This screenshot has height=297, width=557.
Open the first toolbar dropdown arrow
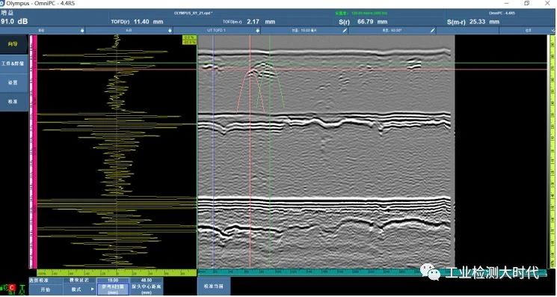point(82,31)
